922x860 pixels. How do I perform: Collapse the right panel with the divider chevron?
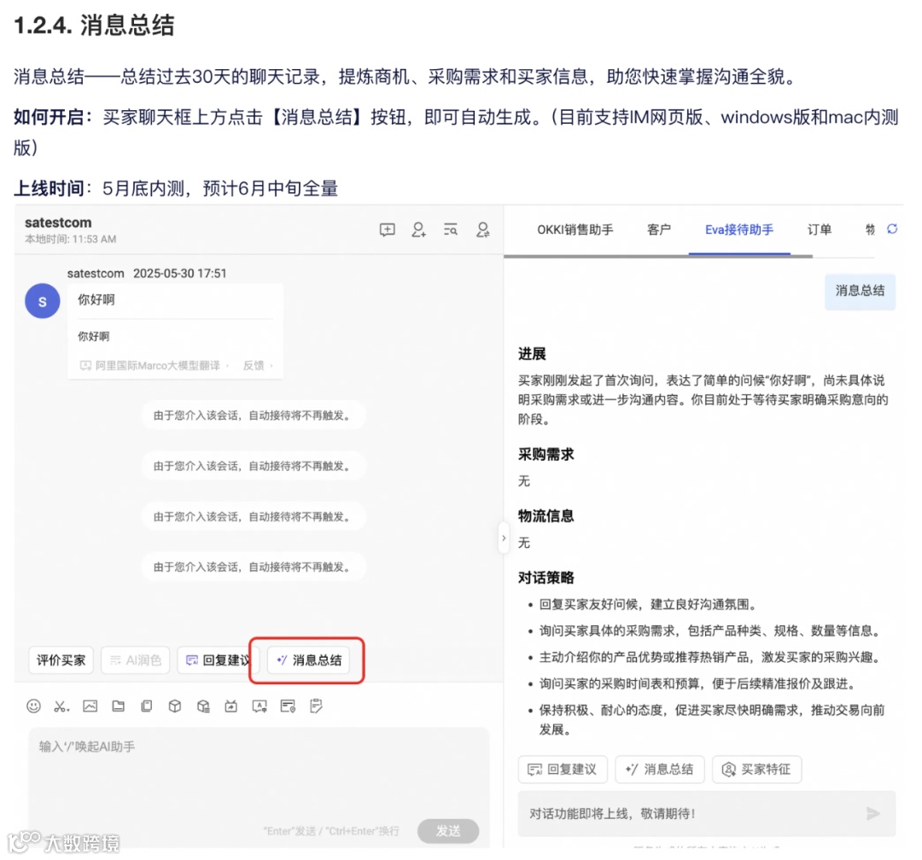coord(504,537)
